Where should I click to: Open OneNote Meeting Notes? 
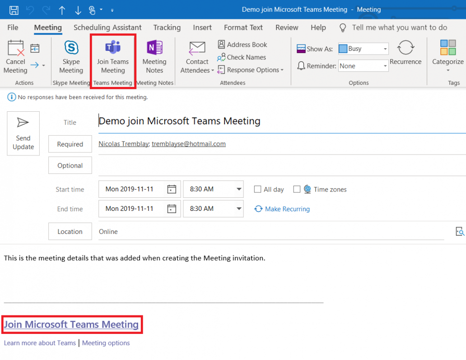click(154, 57)
